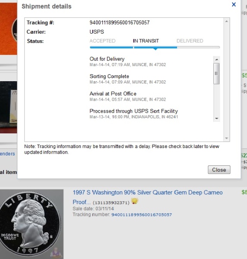Image resolution: width=247 pixels, height=259 pixels.
Task: Open the 1997 S Washington Silver Quarter listing
Action: pyautogui.click(x=148, y=197)
